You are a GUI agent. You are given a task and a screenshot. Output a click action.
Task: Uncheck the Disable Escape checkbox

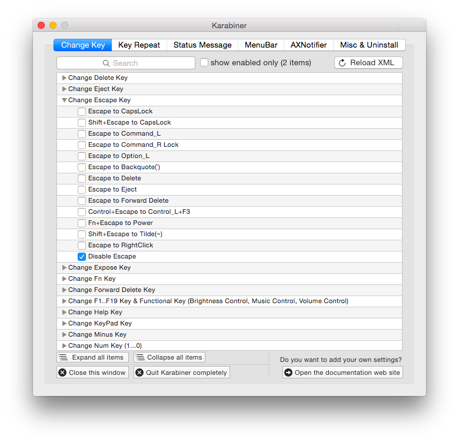click(82, 257)
